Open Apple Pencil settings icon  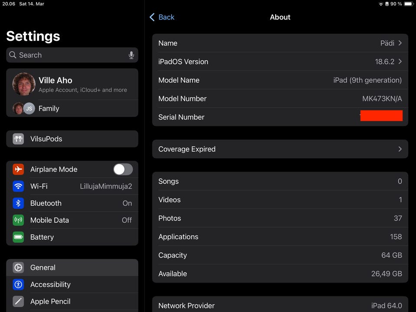pos(18,302)
